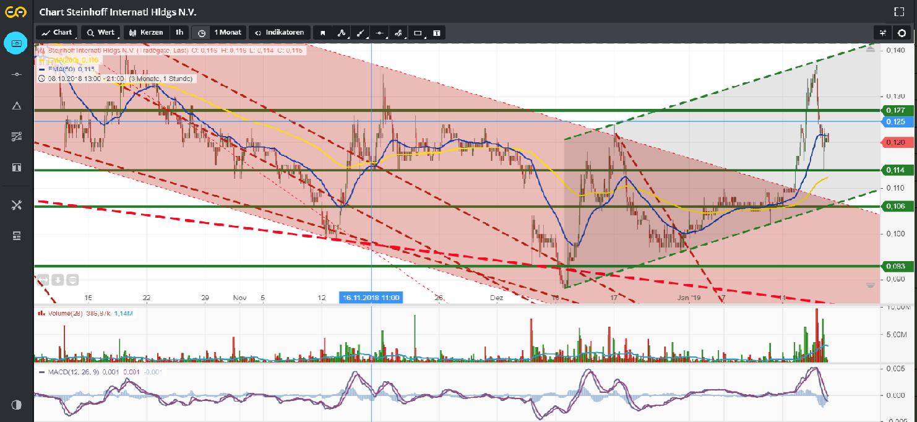
Task: Switch to the 1h interval
Action: 179,32
